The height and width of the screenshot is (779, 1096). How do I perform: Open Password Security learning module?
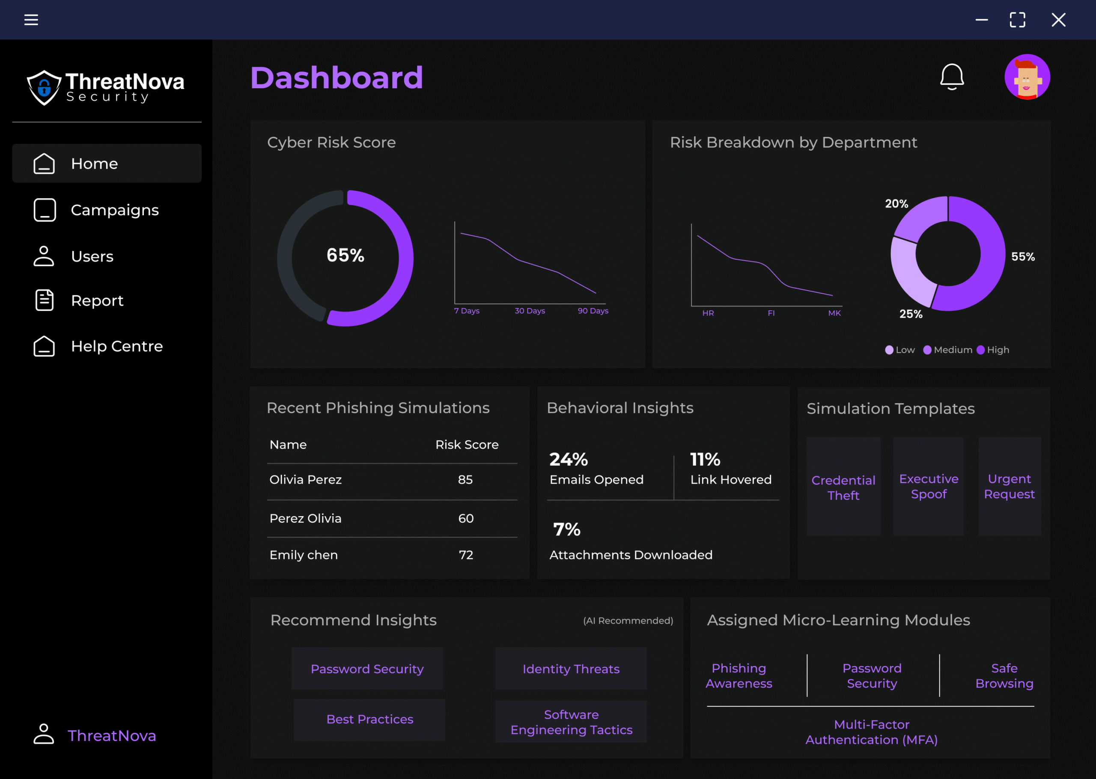coord(872,675)
